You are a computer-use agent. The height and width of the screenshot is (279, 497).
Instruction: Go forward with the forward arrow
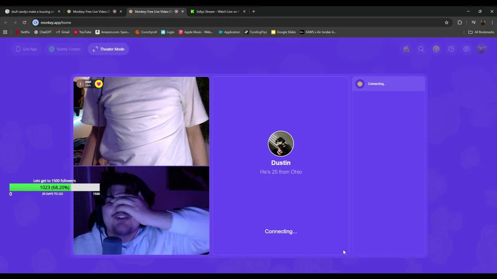(x=15, y=22)
